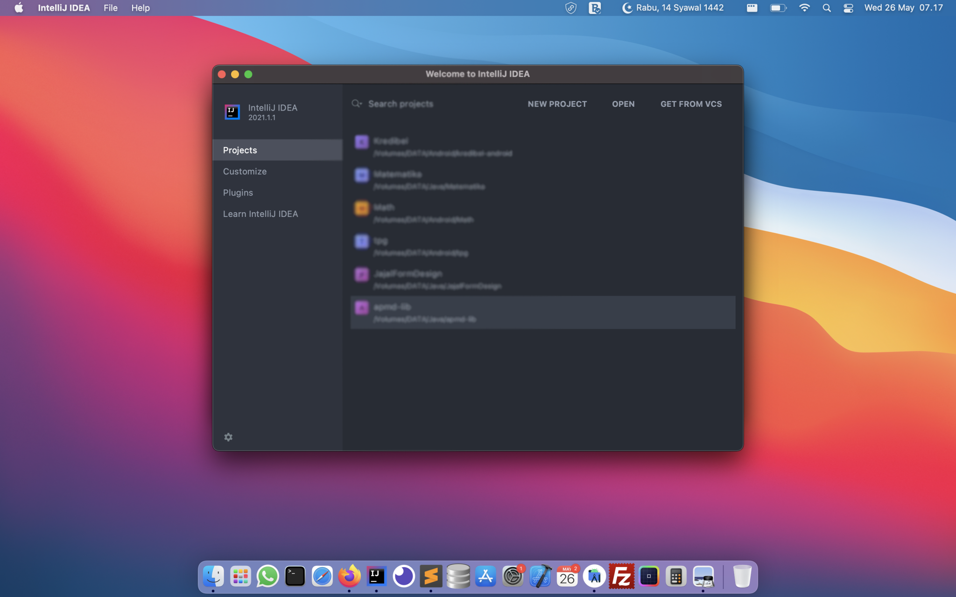Select the Projects tab in sidebar
The width and height of the screenshot is (956, 597).
point(278,150)
